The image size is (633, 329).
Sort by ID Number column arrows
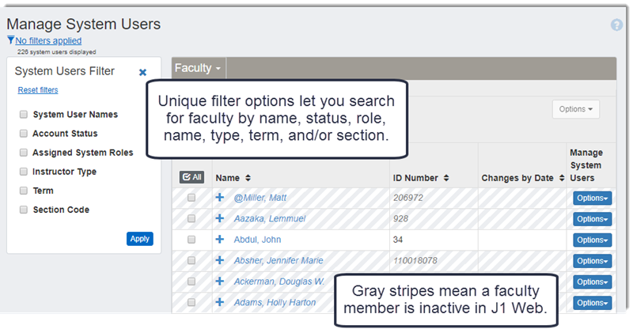tap(446, 178)
